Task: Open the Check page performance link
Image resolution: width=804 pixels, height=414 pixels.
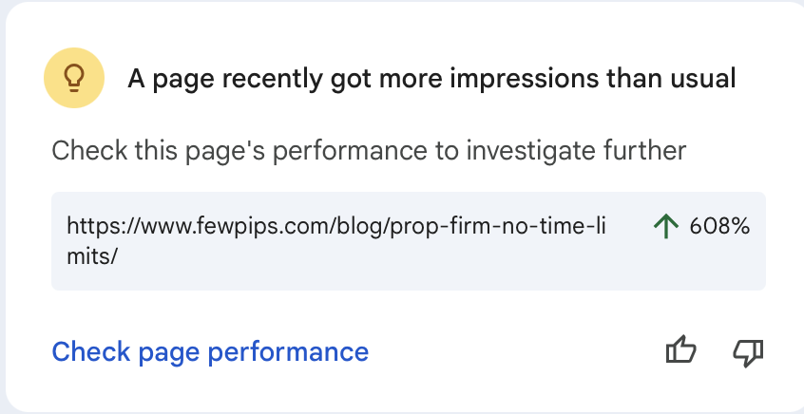Action: (210, 352)
